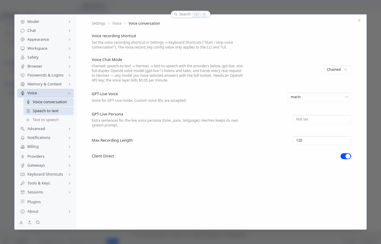The height and width of the screenshot is (244, 381).
Task: Expand the Tools & Keys chevron
Action: [x=69, y=183]
